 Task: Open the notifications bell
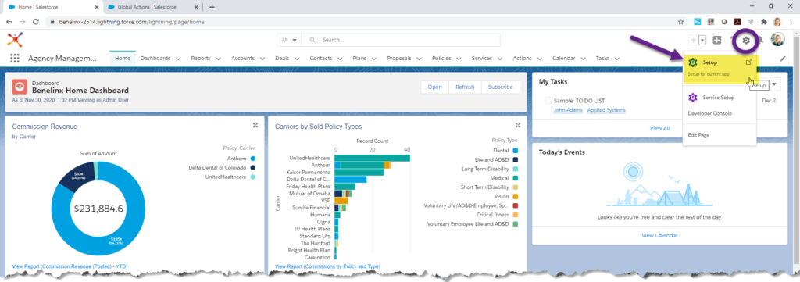[x=761, y=40]
